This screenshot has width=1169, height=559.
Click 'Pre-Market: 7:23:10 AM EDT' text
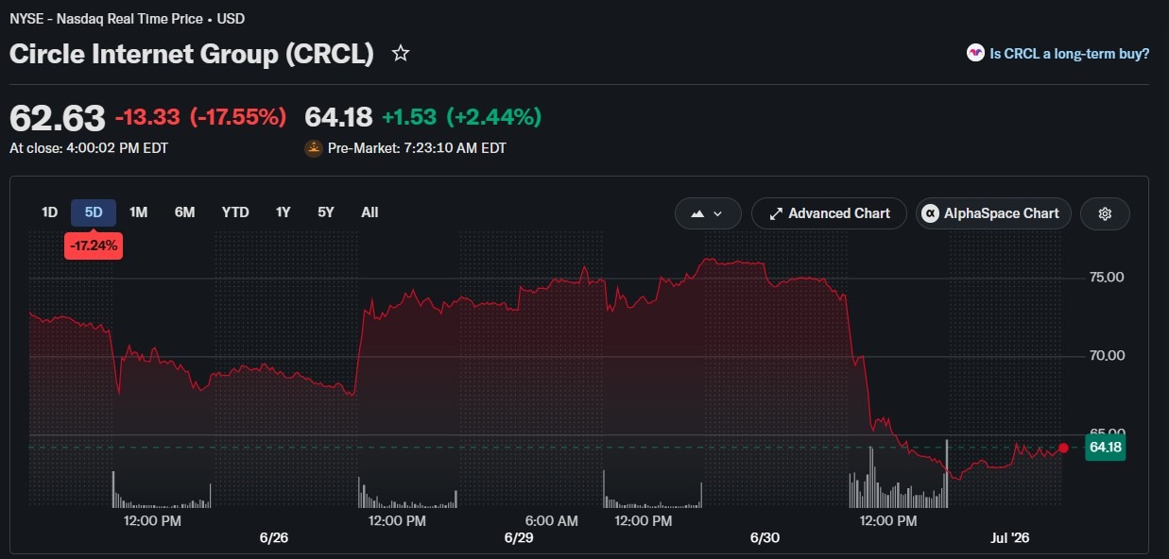point(417,148)
